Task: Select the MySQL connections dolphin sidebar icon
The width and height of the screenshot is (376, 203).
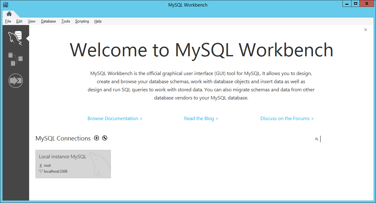Action: (x=15, y=38)
